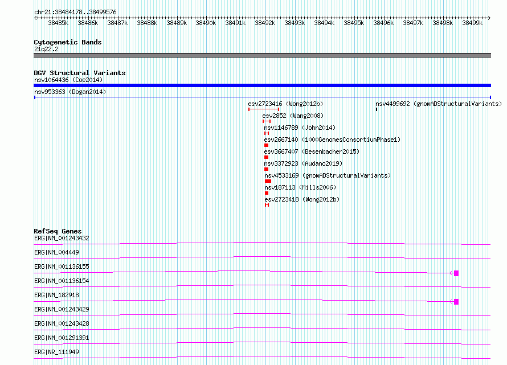The height and width of the screenshot is (365, 507).
Task: Click the ERG|NM_004449 transcript label
Action: (x=56, y=252)
